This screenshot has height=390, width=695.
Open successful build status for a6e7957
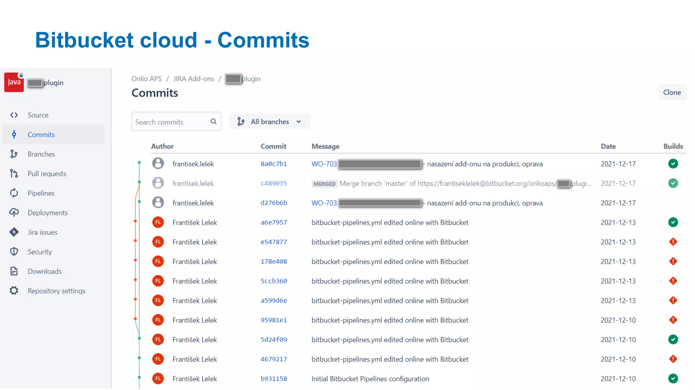coord(673,222)
